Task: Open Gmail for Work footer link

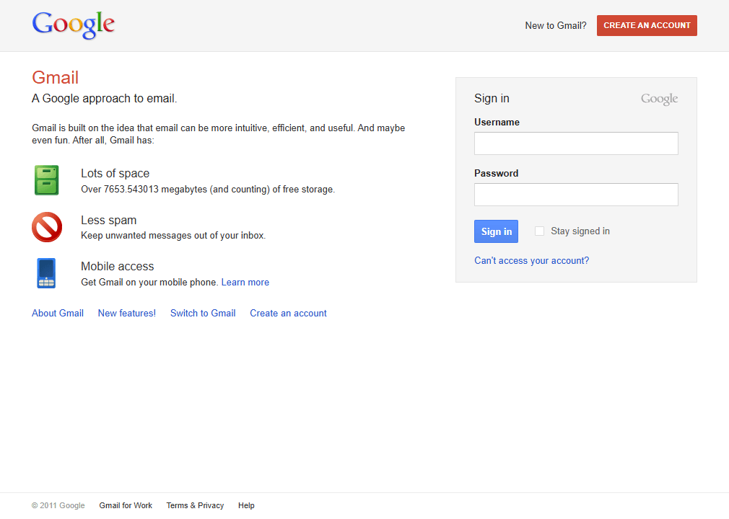Action: [126, 505]
